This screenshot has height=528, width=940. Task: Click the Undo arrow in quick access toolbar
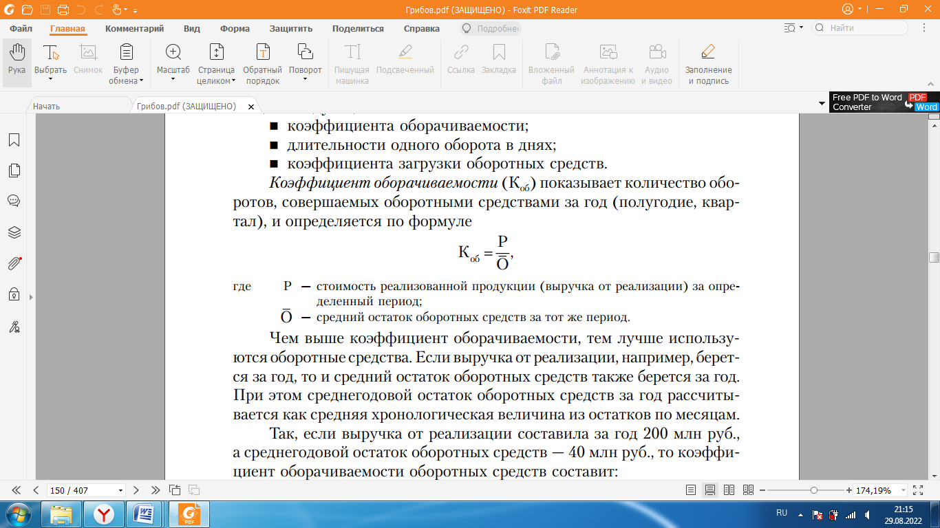coord(81,10)
